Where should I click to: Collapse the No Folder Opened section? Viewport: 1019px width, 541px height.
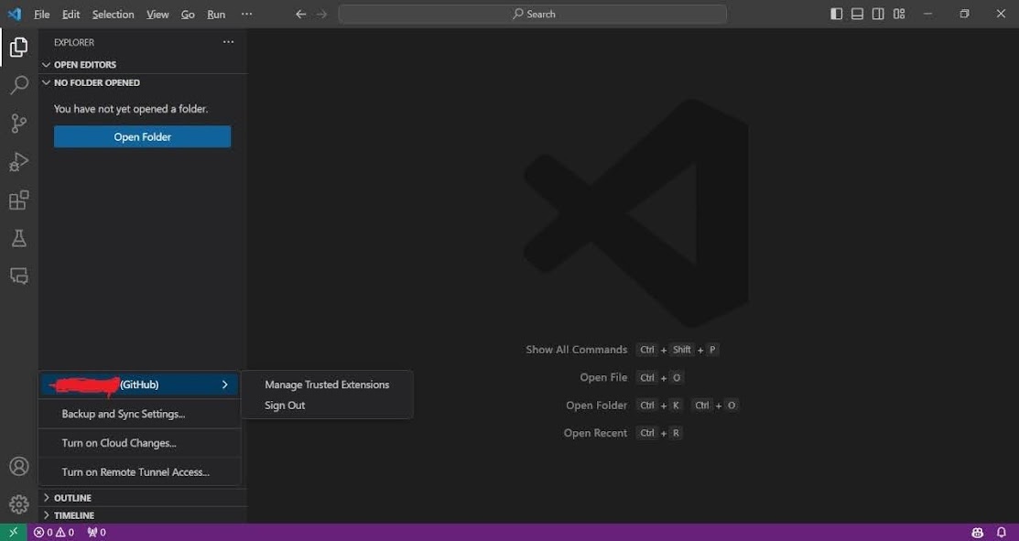click(143, 82)
